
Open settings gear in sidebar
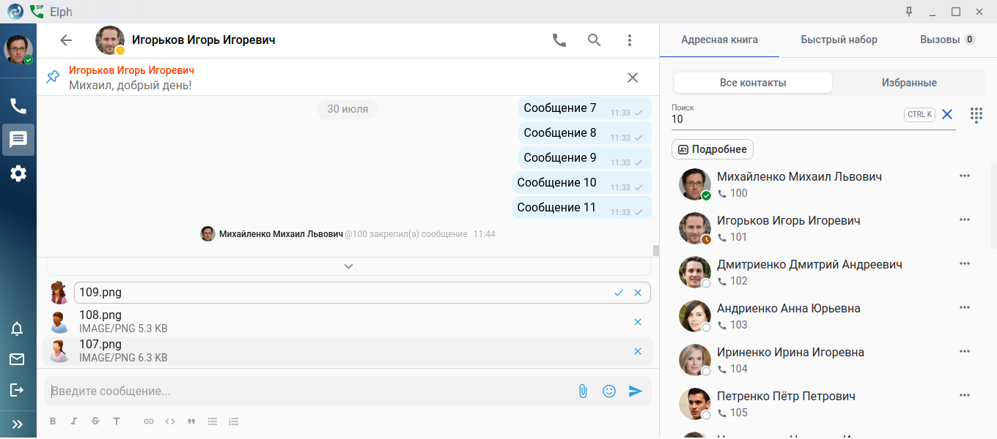click(x=18, y=173)
